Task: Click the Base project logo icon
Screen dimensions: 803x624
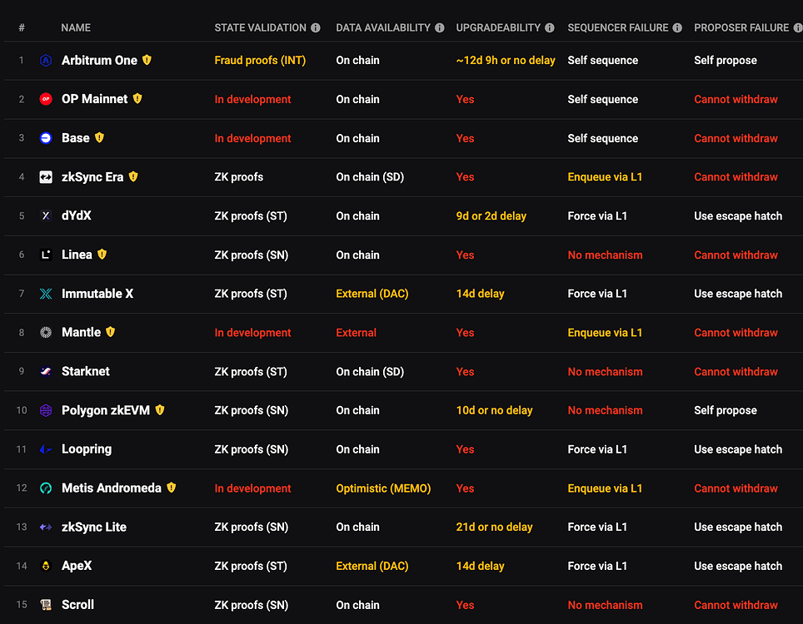Action: pyautogui.click(x=46, y=138)
